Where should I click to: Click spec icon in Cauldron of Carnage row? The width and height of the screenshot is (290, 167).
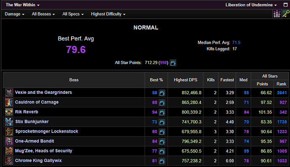[162, 103]
